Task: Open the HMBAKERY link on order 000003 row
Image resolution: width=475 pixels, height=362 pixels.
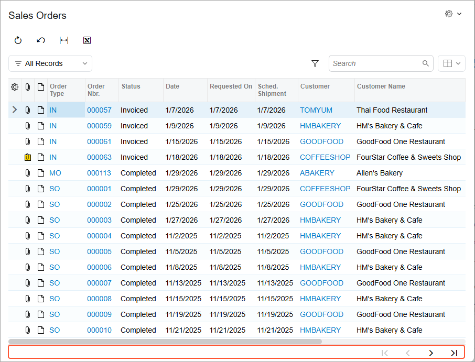Action: tap(320, 220)
